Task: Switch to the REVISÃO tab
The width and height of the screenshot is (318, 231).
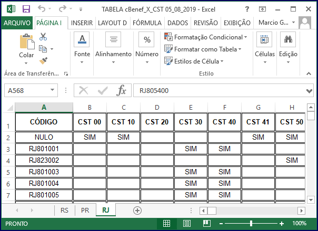Action: pos(206,23)
